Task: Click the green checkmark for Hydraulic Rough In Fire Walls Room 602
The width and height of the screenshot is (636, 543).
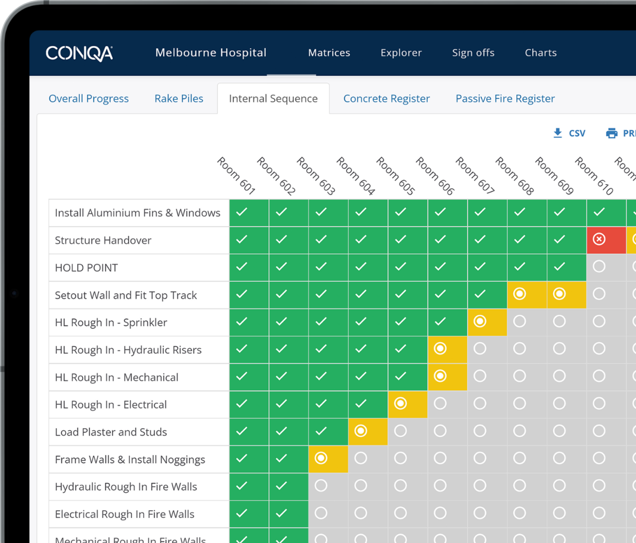Action: point(282,486)
